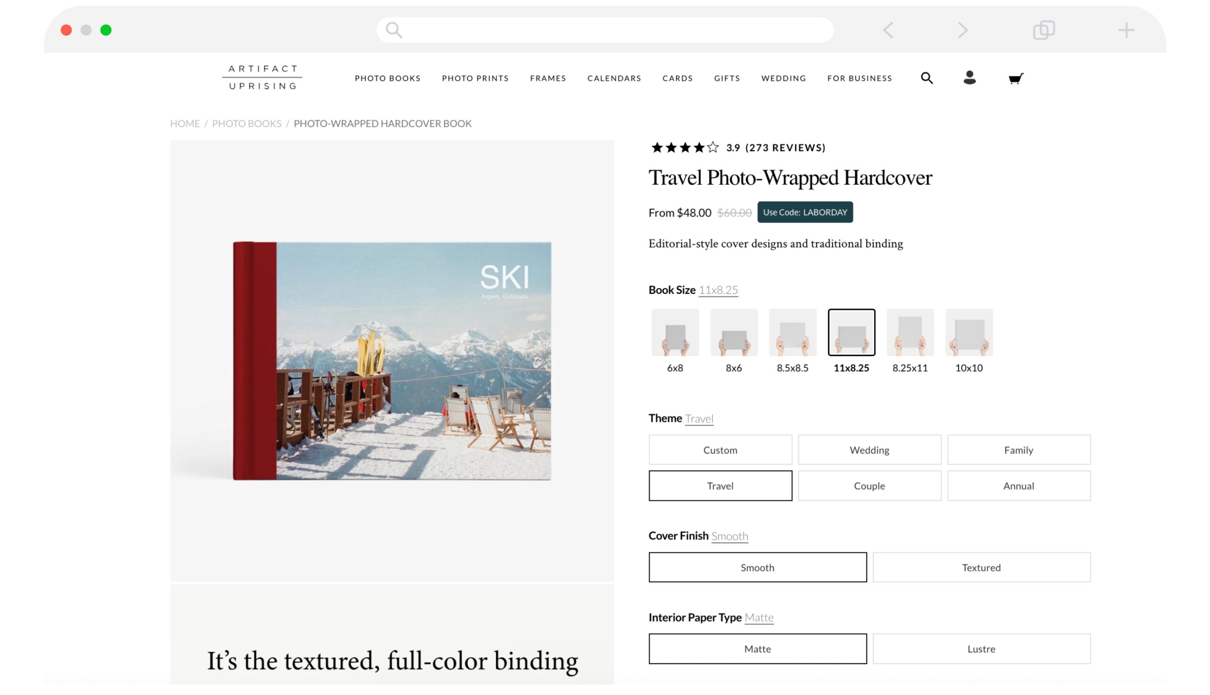Click the Artifact Uprising logo

pos(262,77)
